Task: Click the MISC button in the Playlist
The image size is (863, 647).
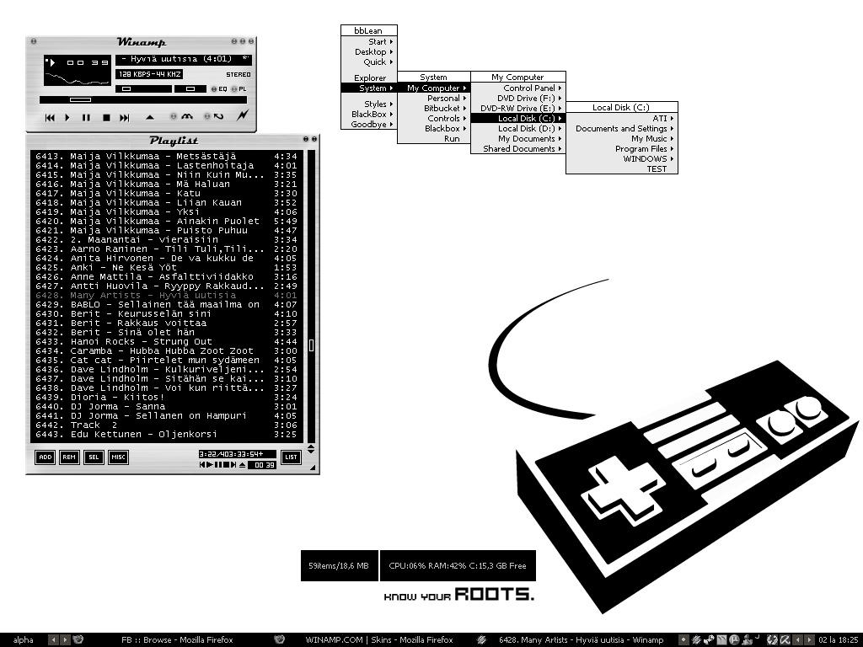Action: tap(118, 457)
